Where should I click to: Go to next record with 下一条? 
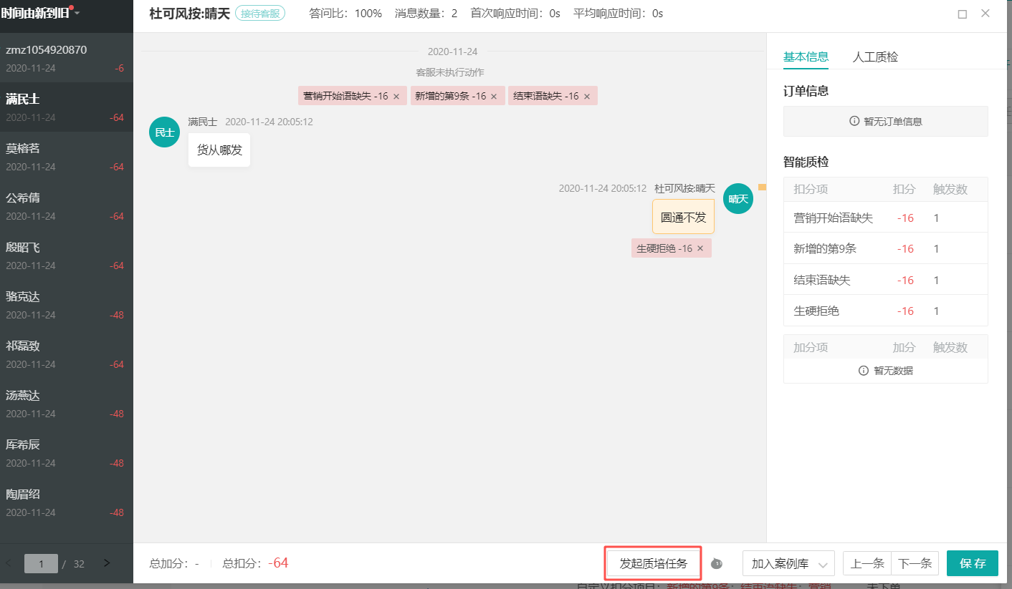tap(915, 564)
